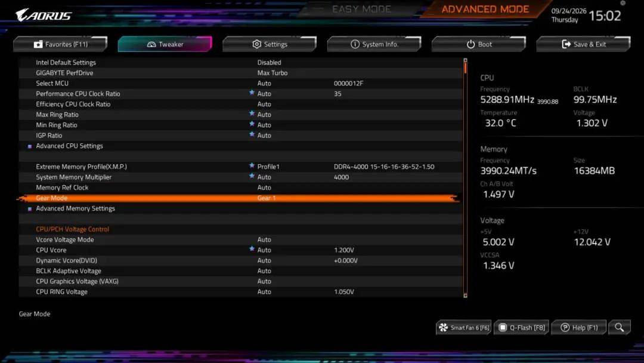644x363 pixels.
Task: Expand Advanced Memory Settings submenu
Action: tap(75, 208)
